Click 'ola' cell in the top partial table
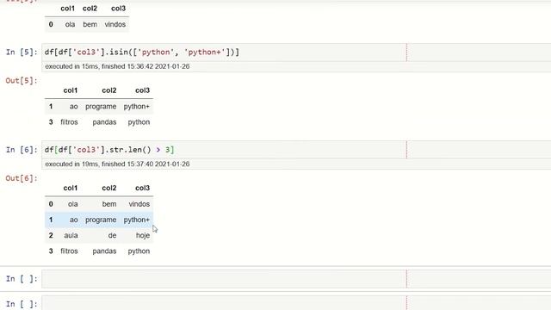The width and height of the screenshot is (551, 310). coord(70,25)
